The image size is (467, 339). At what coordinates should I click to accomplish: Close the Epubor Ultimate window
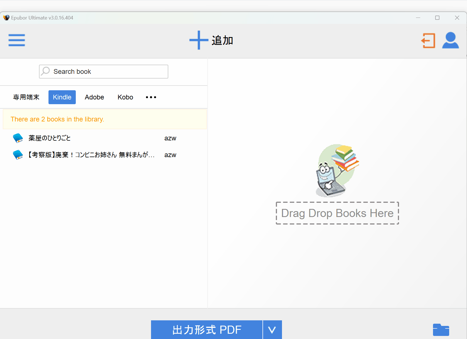coord(457,18)
